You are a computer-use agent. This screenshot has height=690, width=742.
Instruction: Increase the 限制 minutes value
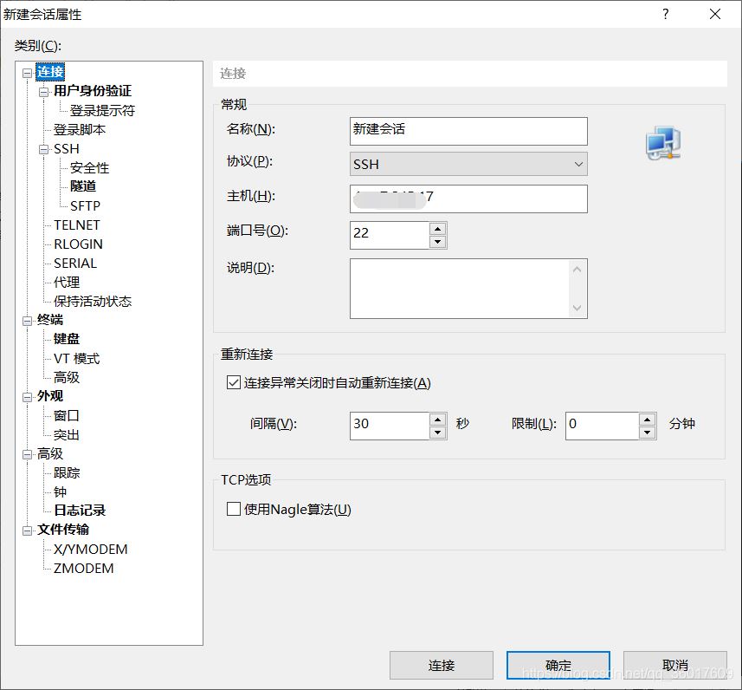click(647, 420)
